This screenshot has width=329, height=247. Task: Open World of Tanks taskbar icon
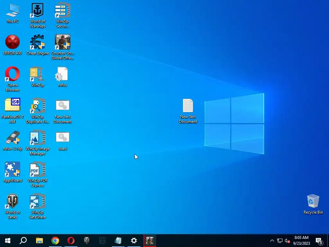pos(87,241)
